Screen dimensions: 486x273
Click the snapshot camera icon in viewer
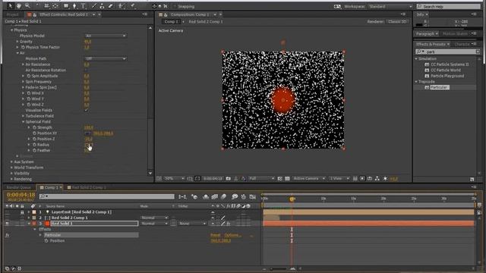coord(229,179)
